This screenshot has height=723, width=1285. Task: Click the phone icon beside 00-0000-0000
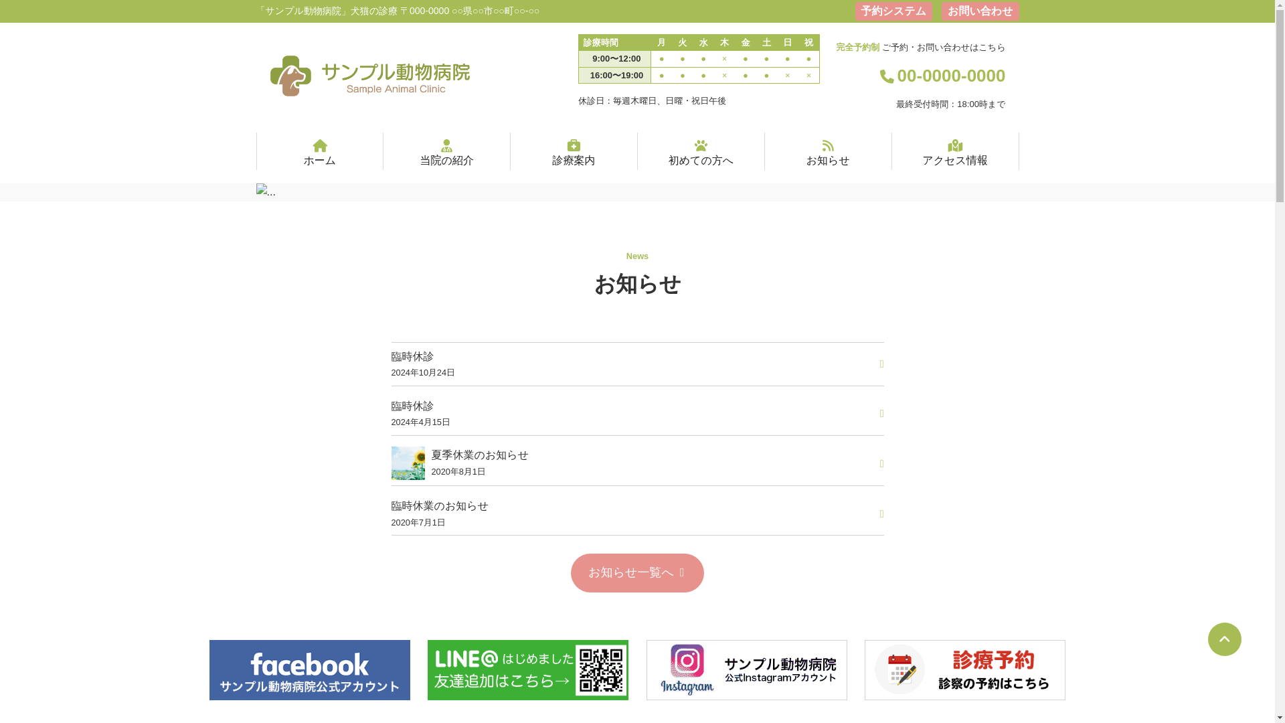[887, 76]
